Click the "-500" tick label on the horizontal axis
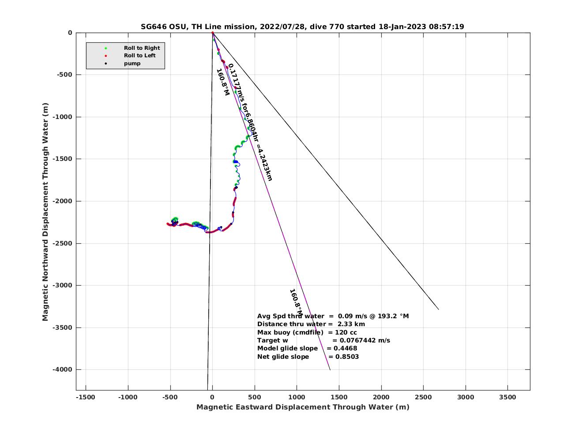586x439 pixels. point(170,397)
